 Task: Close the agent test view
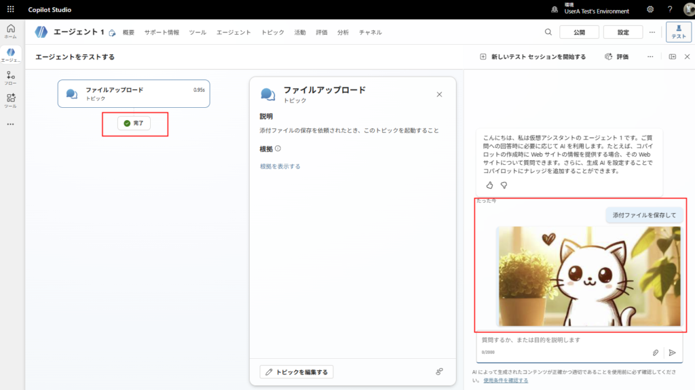(687, 57)
